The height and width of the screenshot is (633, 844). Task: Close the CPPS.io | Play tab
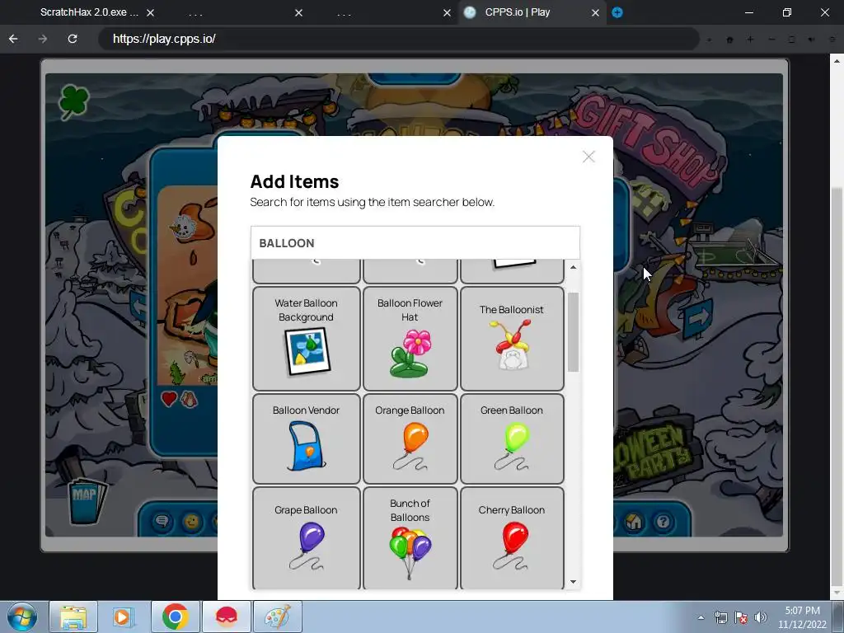(x=595, y=12)
